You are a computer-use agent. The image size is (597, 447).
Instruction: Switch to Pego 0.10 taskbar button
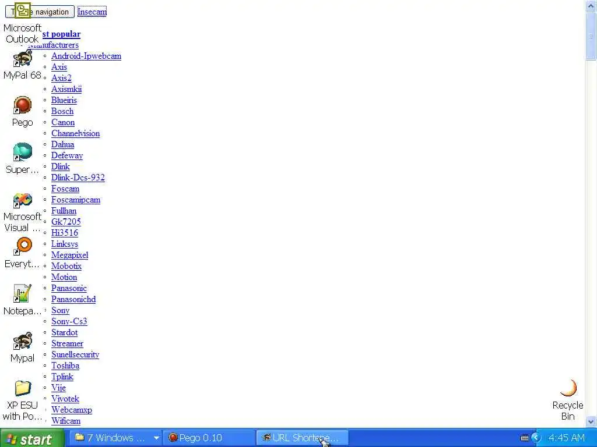click(x=209, y=438)
